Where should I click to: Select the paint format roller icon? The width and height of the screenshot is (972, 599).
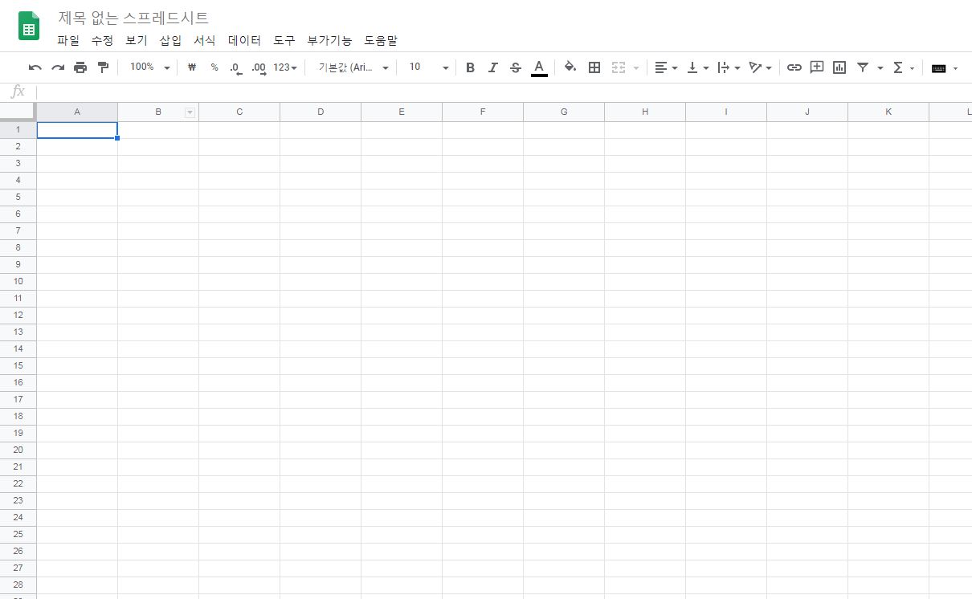point(103,67)
